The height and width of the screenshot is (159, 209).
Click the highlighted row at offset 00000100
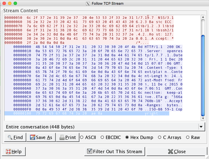(x=87, y=113)
